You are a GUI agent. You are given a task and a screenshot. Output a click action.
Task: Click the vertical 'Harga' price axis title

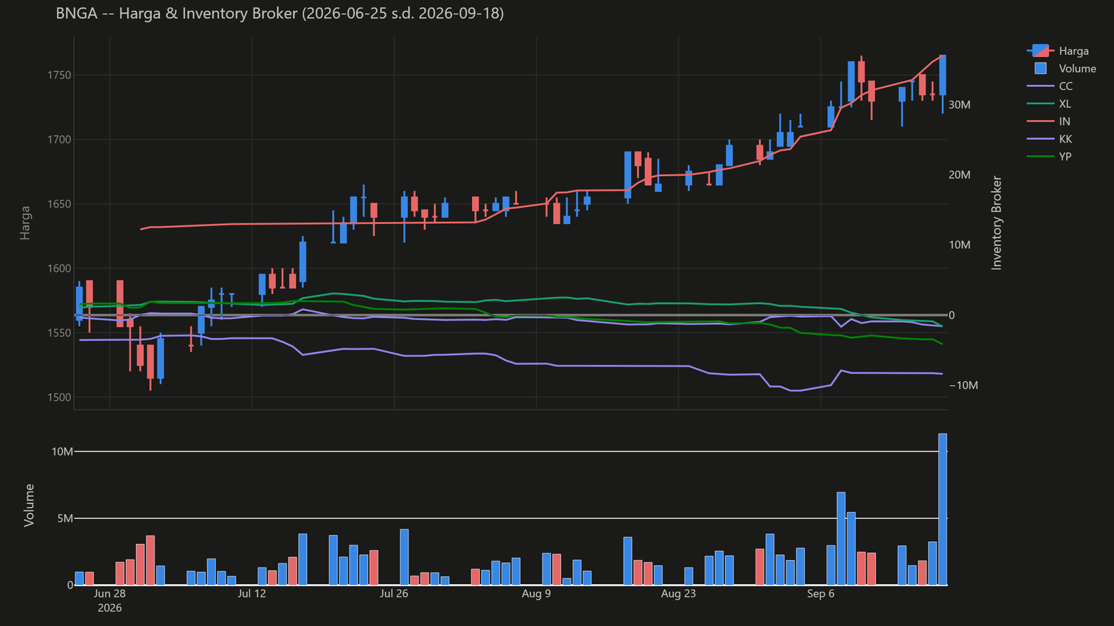click(25, 223)
